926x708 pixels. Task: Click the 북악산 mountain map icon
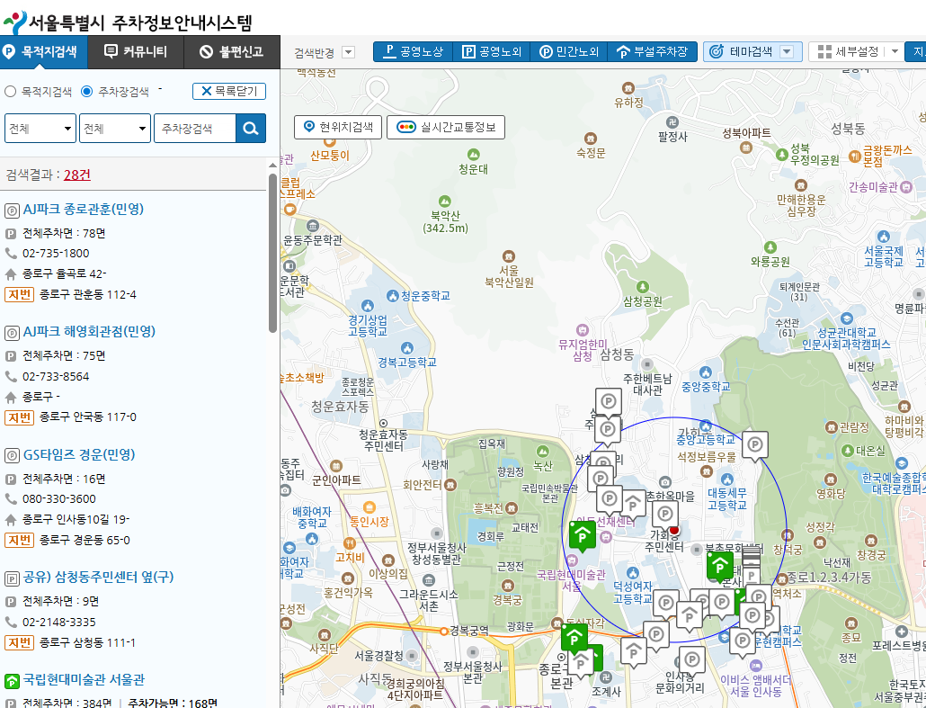click(445, 202)
